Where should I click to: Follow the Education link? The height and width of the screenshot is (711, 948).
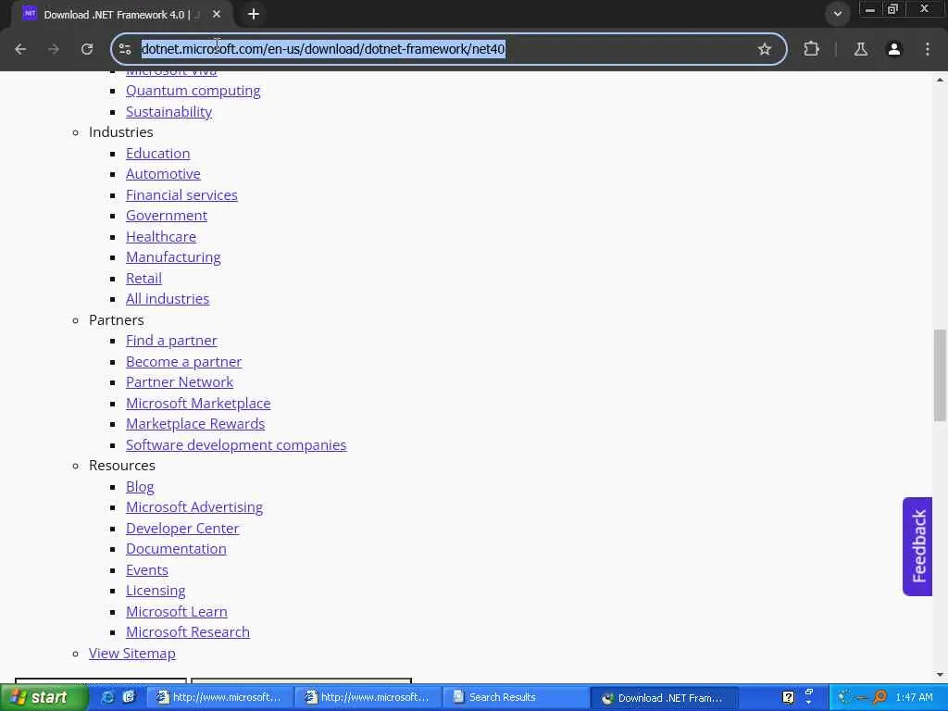coord(157,154)
